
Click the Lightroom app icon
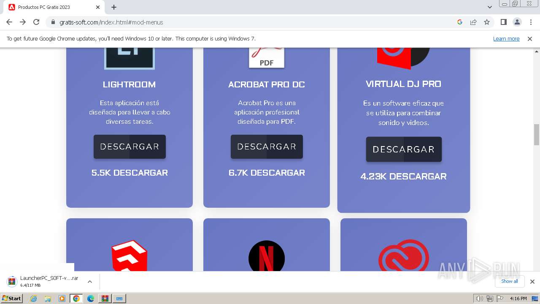[x=130, y=58]
